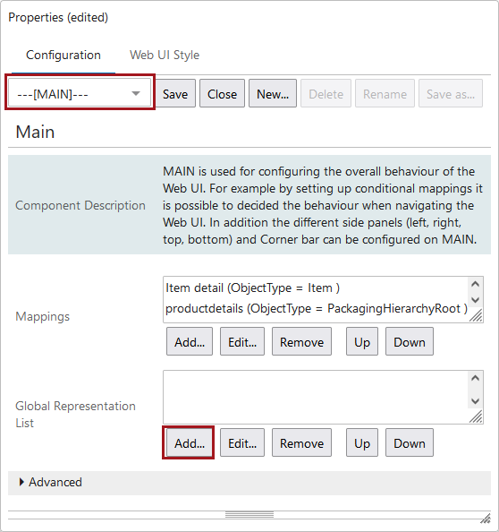Add a new Global Representation List entry
This screenshot has height=532, width=499.
pyautogui.click(x=190, y=443)
